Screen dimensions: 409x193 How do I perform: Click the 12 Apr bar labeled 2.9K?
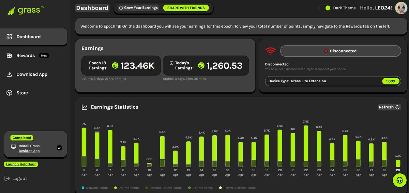coord(175,159)
